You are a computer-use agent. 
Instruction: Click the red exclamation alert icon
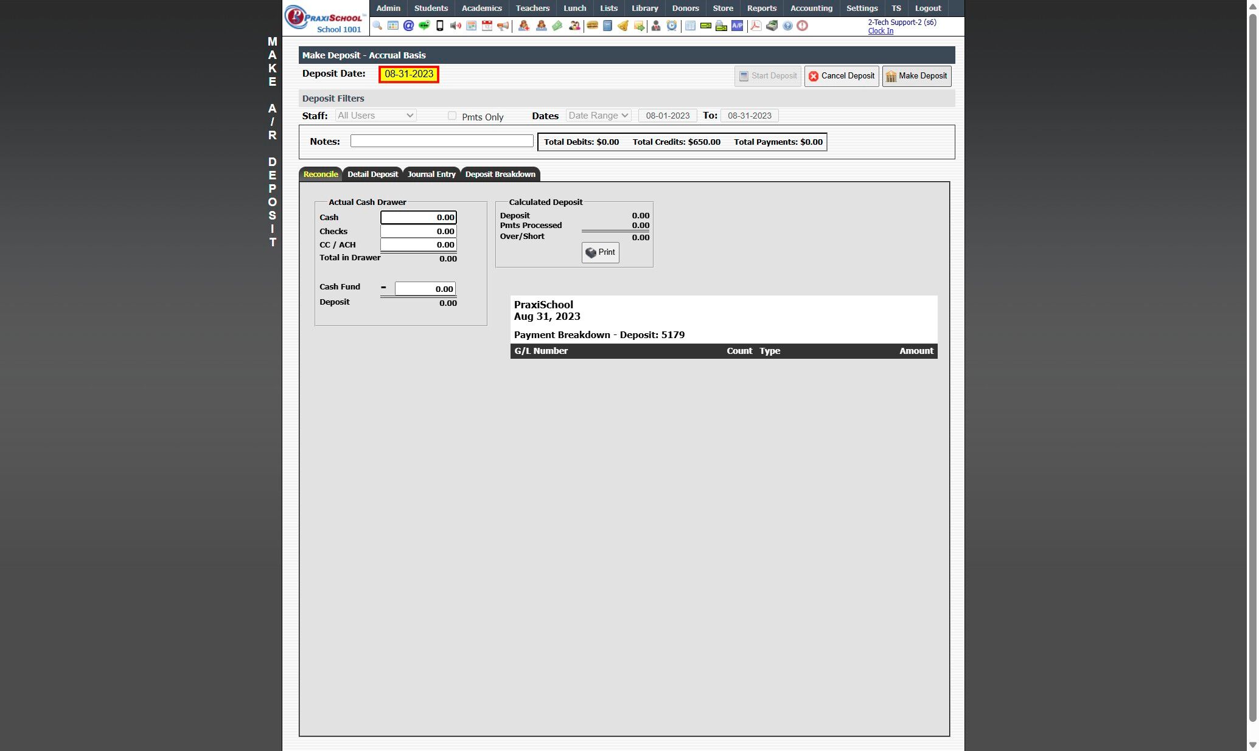point(803,26)
